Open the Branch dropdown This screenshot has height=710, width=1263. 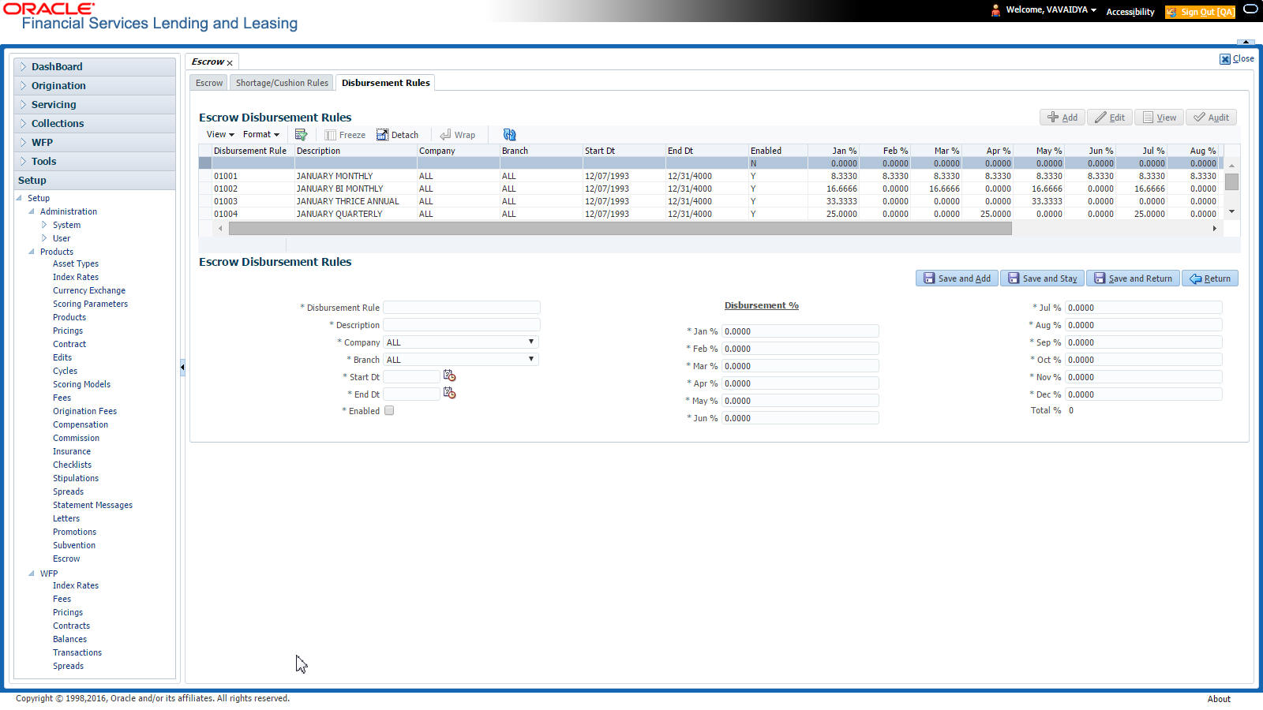pyautogui.click(x=461, y=360)
